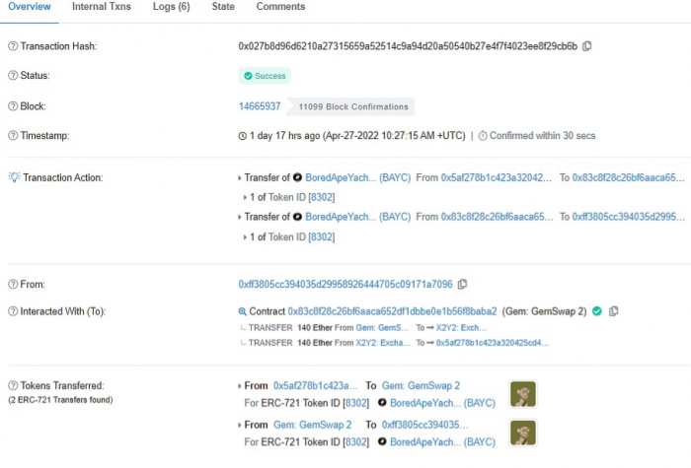Click help icon beside Interacted With (To)

13,311
